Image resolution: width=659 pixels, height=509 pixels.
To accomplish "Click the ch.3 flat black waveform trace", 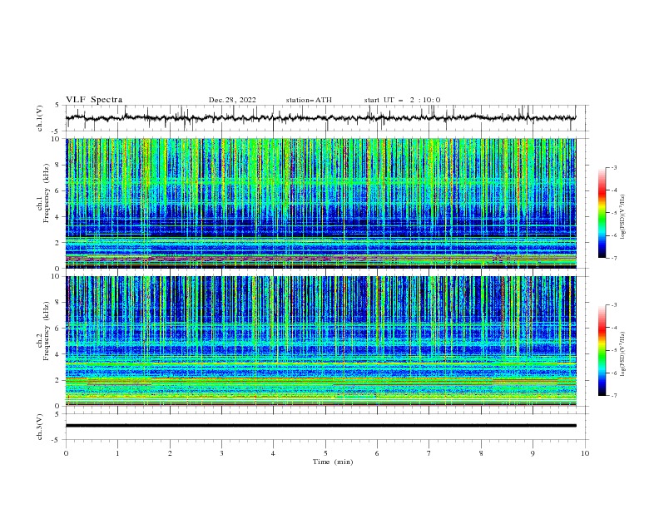I will click(320, 426).
